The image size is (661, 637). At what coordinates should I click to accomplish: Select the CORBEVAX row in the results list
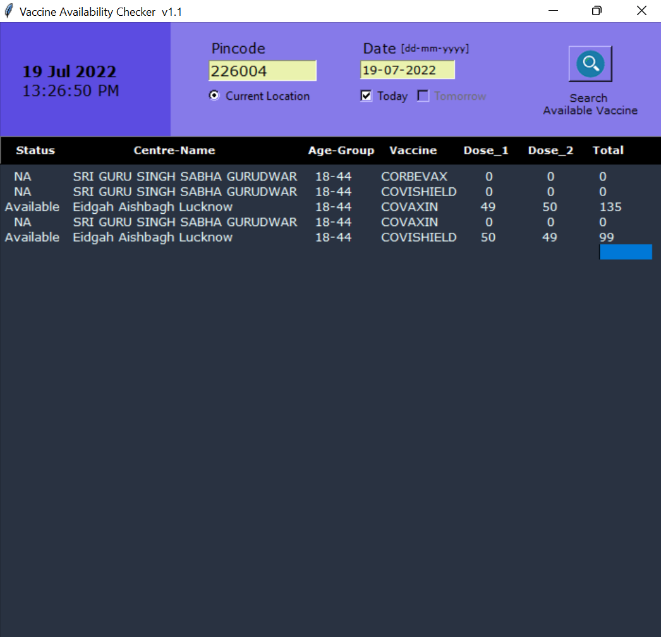pos(253,176)
